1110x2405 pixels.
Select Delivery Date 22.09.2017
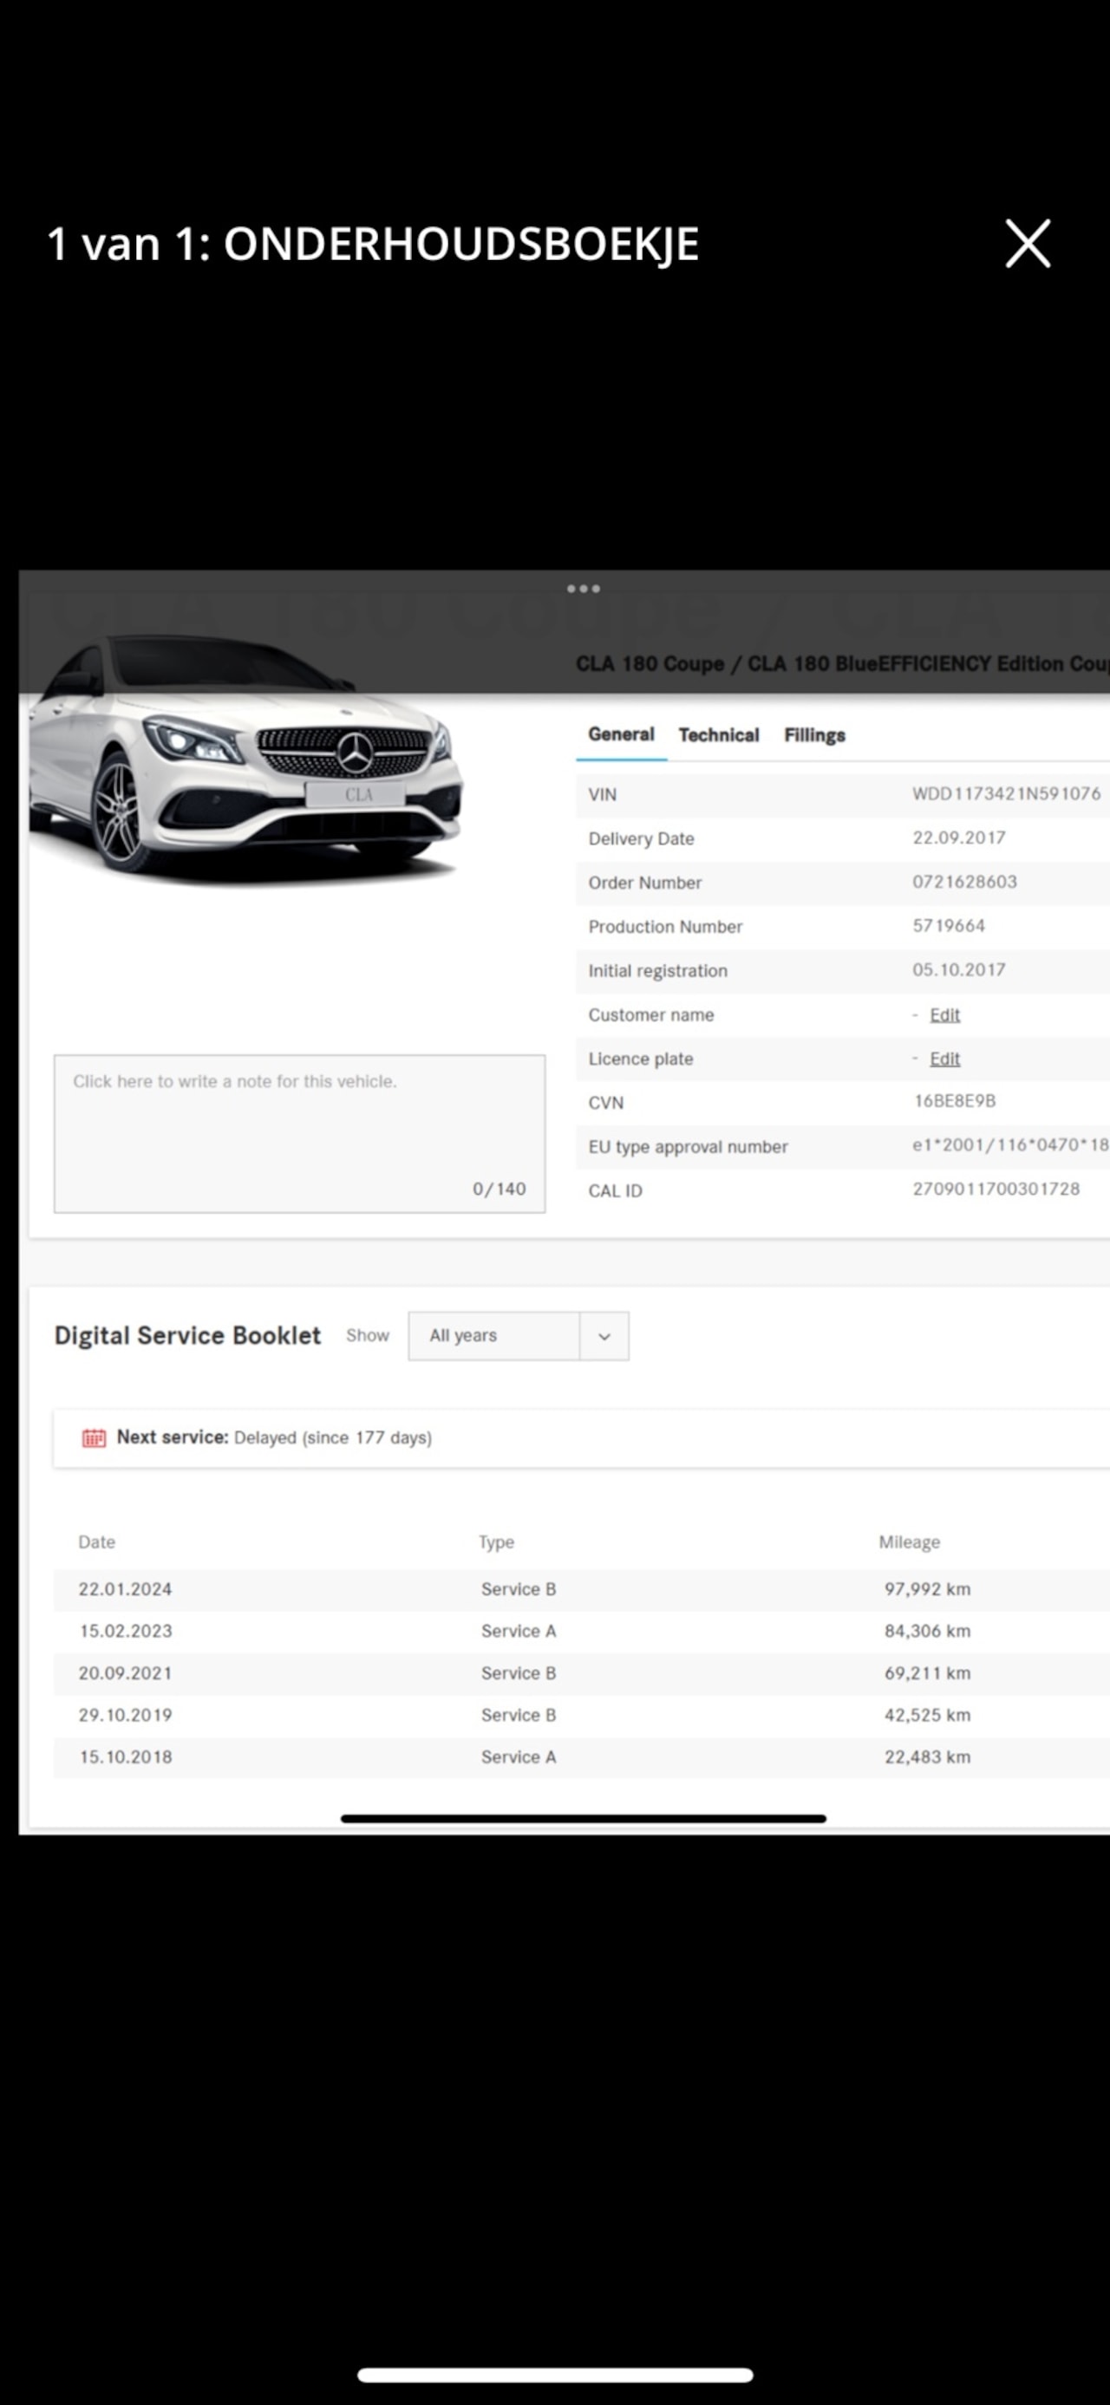coord(959,838)
